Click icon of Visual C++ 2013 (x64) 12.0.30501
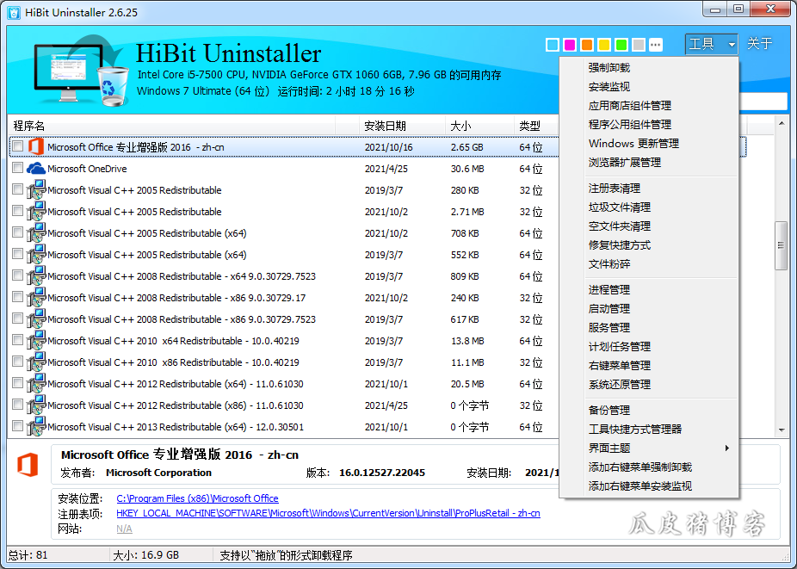The image size is (797, 569). point(35,427)
